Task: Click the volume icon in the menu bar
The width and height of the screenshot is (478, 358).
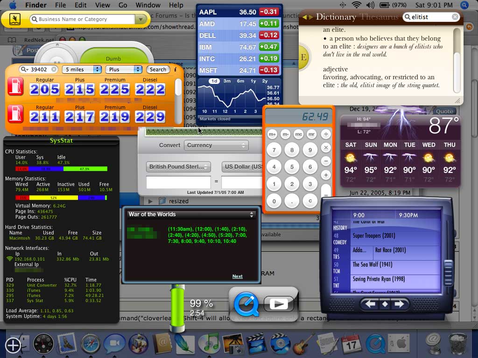Action: pyautogui.click(x=370, y=5)
